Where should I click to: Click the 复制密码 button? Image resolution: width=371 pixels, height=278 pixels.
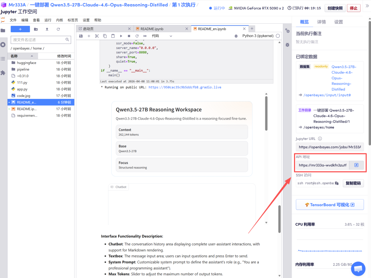pyautogui.click(x=353, y=183)
